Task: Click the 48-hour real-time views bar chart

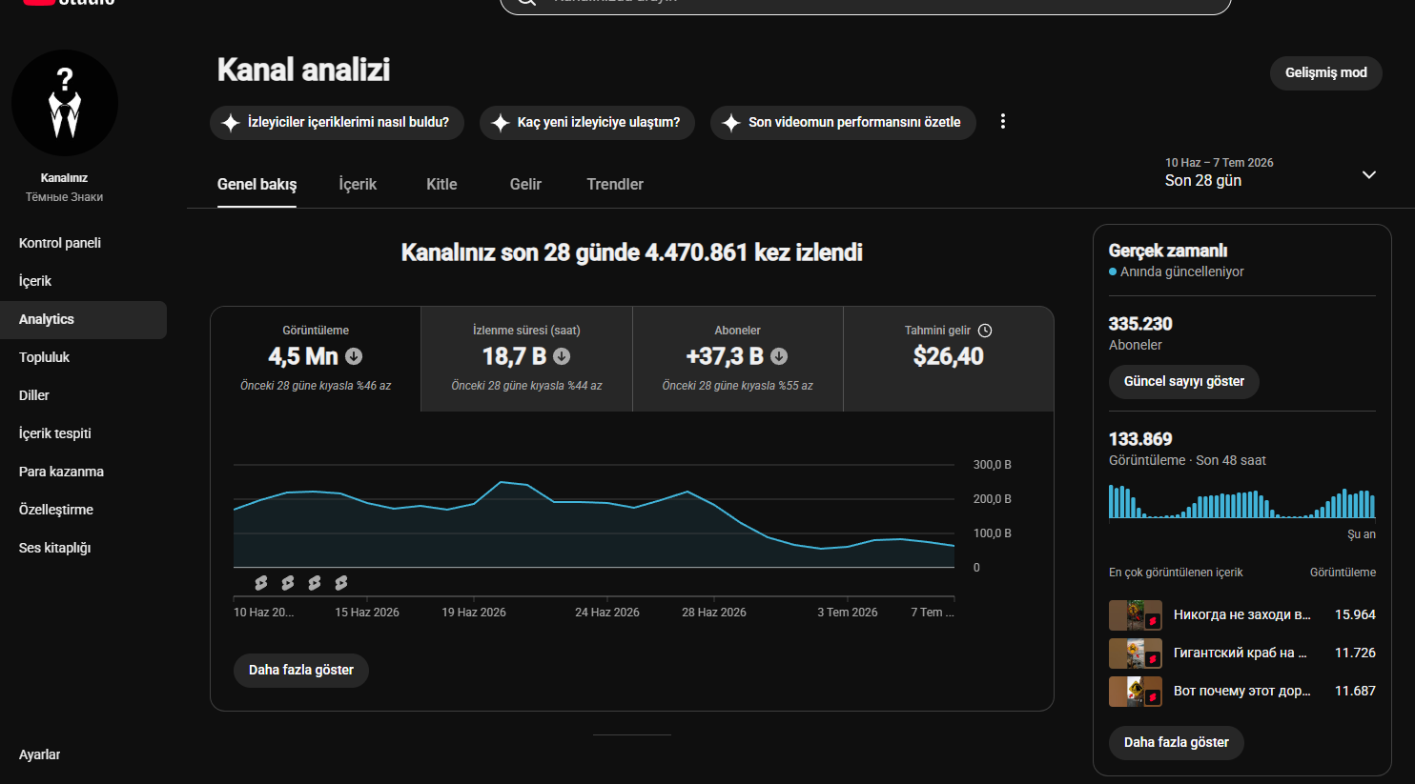Action: tap(1242, 501)
